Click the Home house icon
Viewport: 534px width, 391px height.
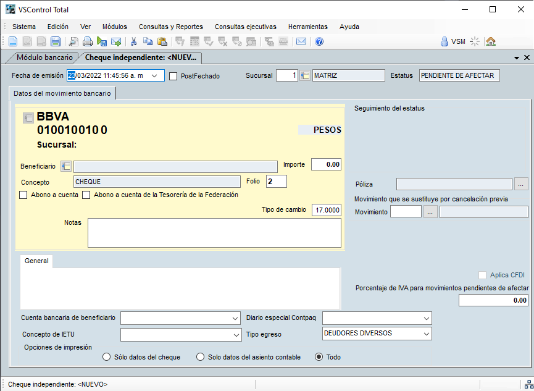pyautogui.click(x=491, y=42)
